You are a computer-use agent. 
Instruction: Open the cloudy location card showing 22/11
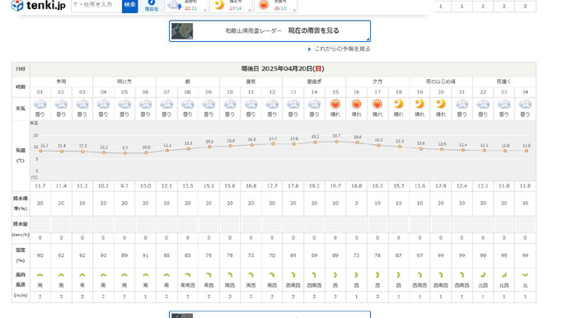[x=186, y=5]
